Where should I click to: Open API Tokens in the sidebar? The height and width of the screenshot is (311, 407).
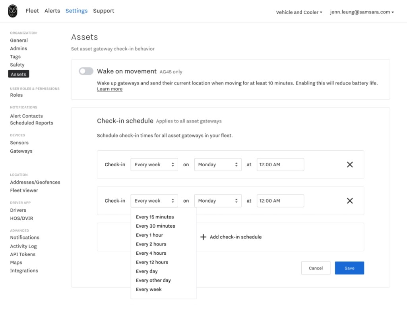click(23, 254)
